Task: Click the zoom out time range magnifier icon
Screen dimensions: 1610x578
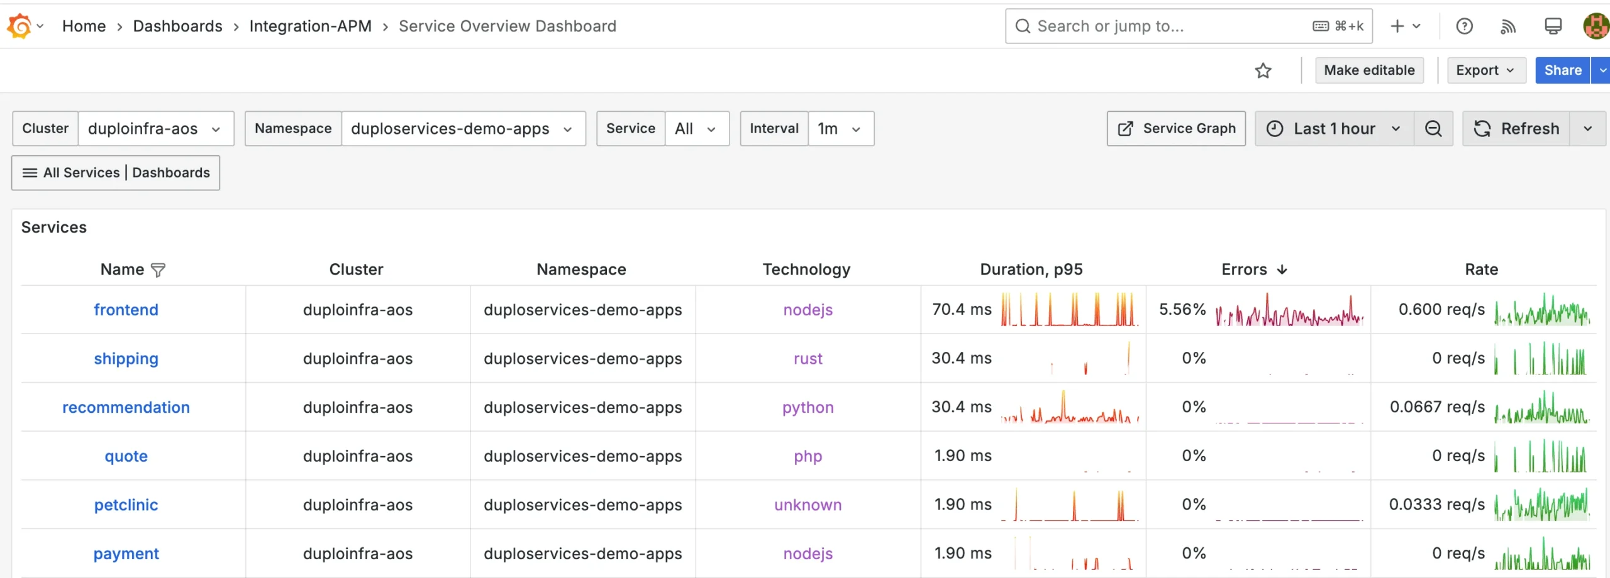Action: click(1433, 128)
